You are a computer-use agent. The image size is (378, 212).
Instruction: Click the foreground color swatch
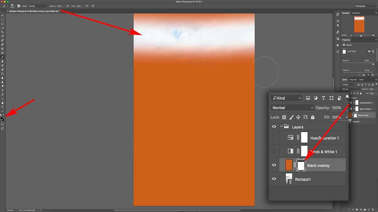[x=2, y=119]
